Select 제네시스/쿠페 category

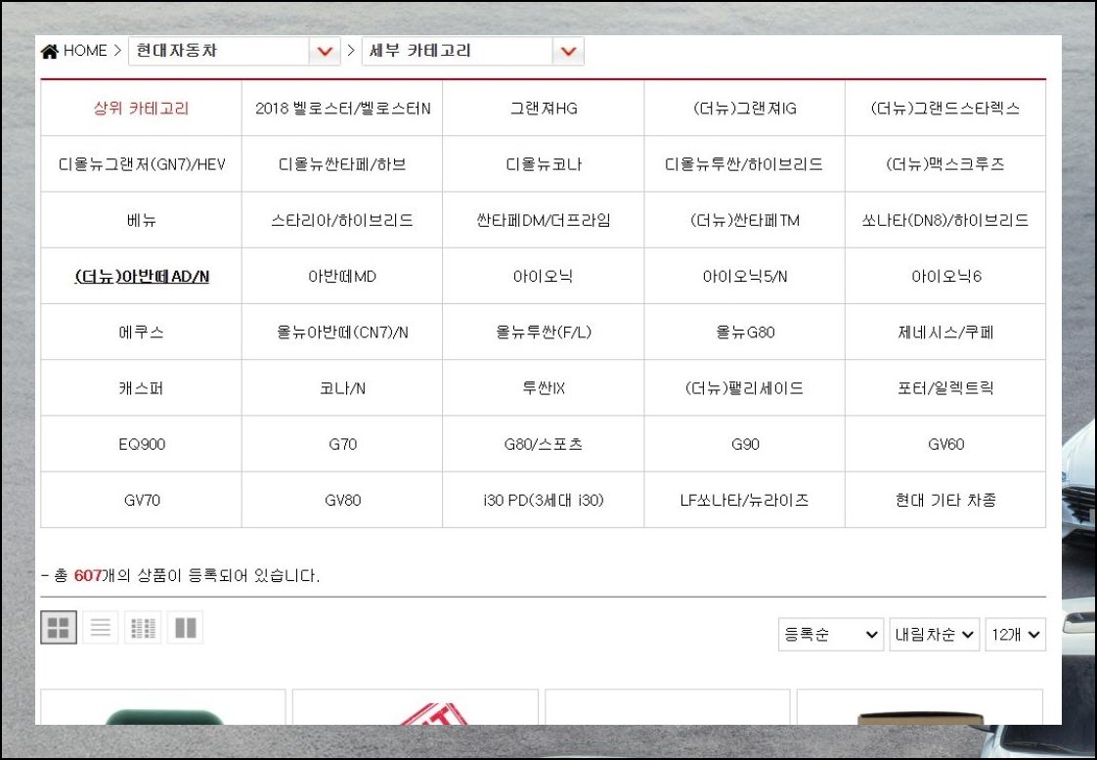coord(945,333)
